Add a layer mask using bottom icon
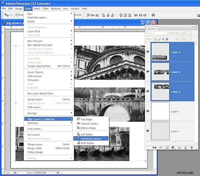The image size is (200, 176). 166,147
